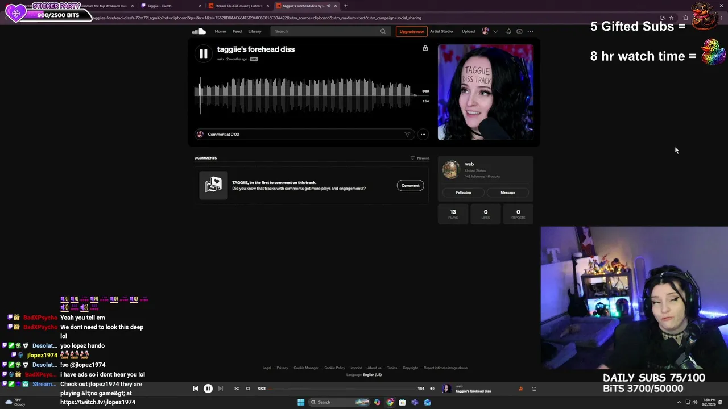Click the bottom player progress bar

click(342, 389)
